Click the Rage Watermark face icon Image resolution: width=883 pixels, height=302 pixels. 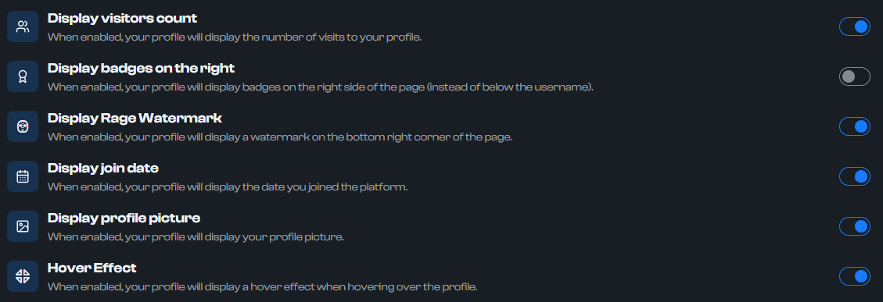[x=23, y=126]
